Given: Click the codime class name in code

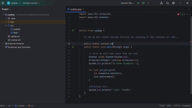Looking at the screenshot, I should coord(98,31).
